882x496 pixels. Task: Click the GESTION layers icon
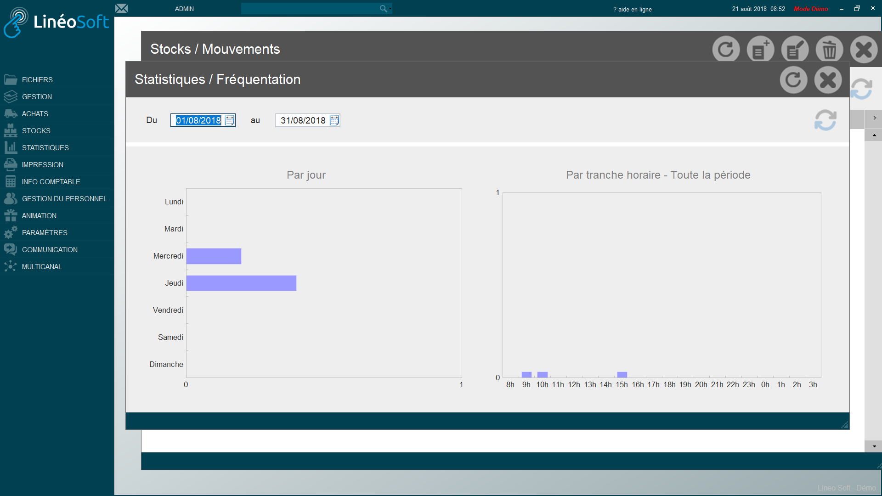tap(11, 96)
